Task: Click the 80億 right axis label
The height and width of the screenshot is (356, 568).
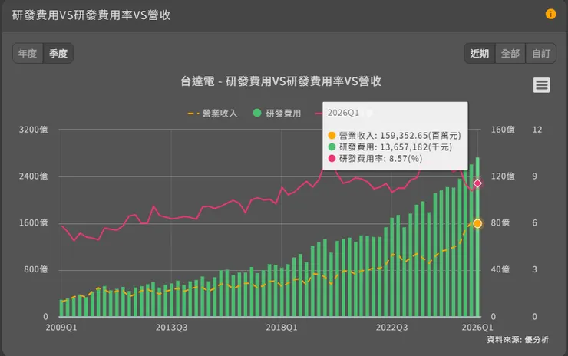Action: [500, 223]
